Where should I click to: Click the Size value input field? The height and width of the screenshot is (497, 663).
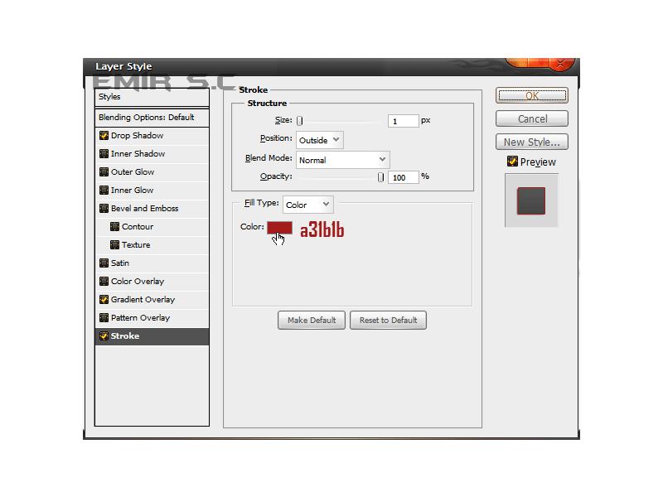[x=404, y=121]
